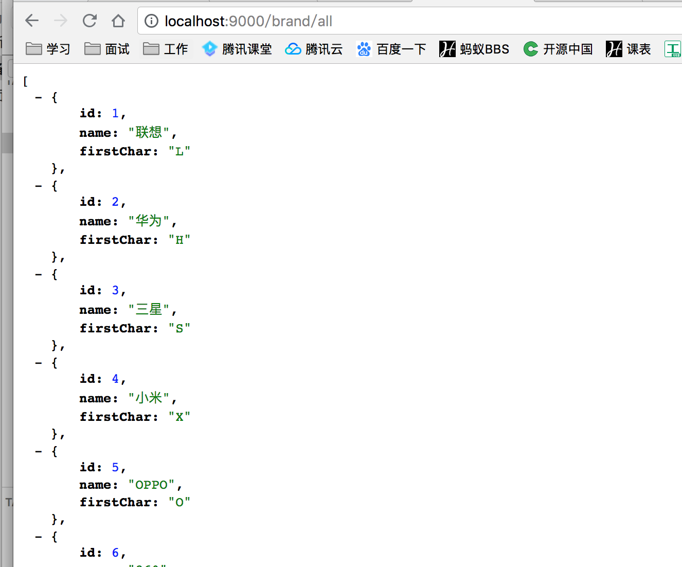Open the 腾讯课堂 bookmark
This screenshot has width=682, height=567.
click(x=237, y=49)
